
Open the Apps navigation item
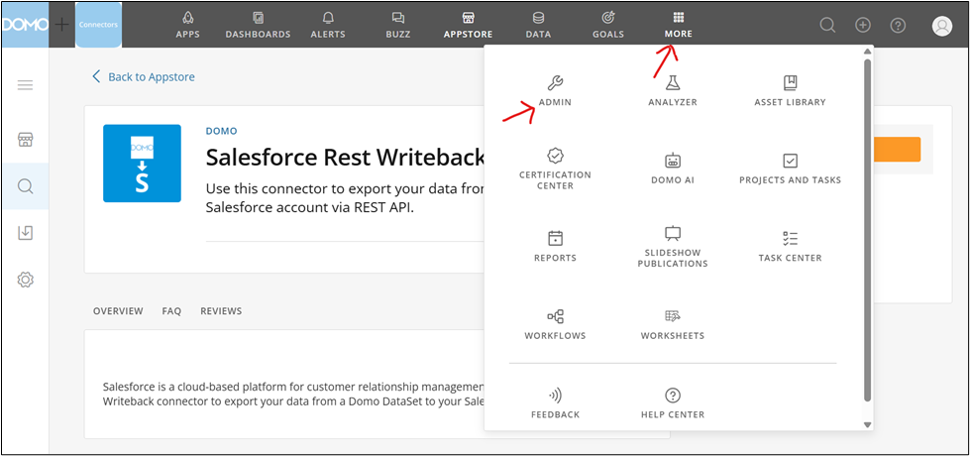(187, 26)
